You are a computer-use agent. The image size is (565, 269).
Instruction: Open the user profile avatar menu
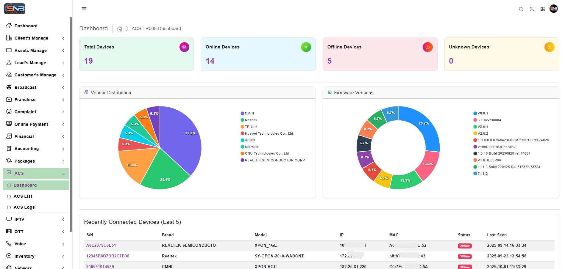pyautogui.click(x=554, y=9)
